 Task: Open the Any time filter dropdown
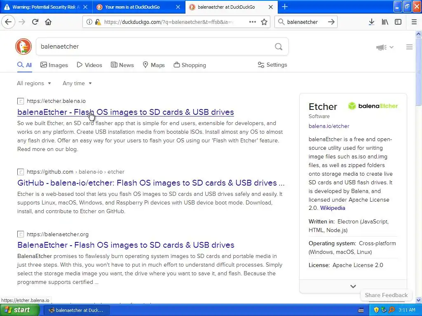(x=77, y=83)
